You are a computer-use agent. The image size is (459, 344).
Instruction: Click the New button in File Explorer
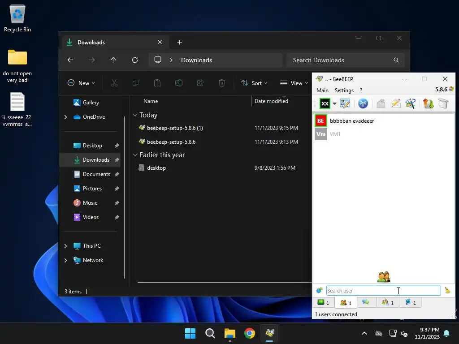pyautogui.click(x=81, y=83)
